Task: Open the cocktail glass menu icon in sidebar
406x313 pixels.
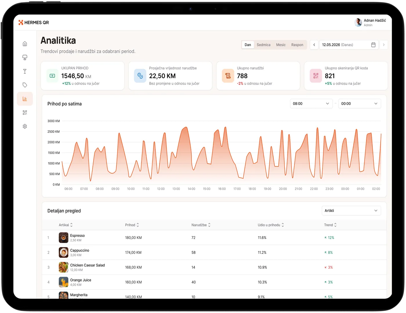Action: [25, 71]
